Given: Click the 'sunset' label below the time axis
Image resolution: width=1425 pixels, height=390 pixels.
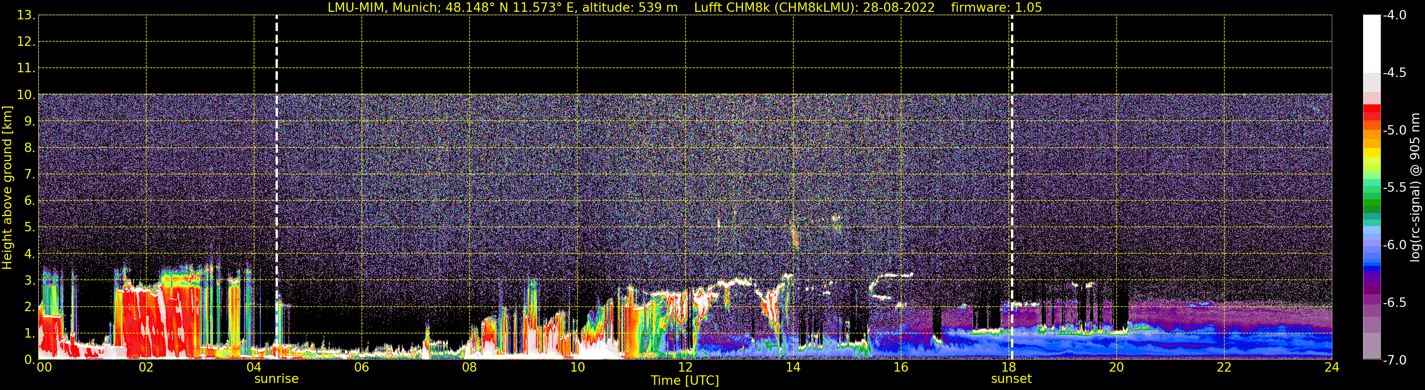Looking at the screenshot, I should 1011,379.
